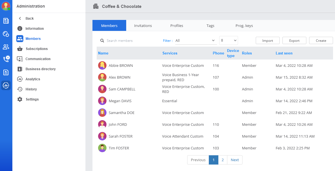
Task: Switch to the Invitations tab
Action: click(x=143, y=26)
